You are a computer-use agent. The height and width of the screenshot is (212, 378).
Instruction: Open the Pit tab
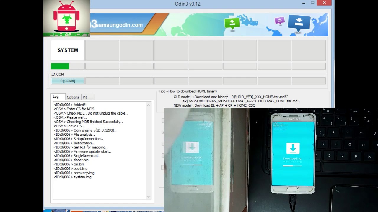pyautogui.click(x=87, y=97)
